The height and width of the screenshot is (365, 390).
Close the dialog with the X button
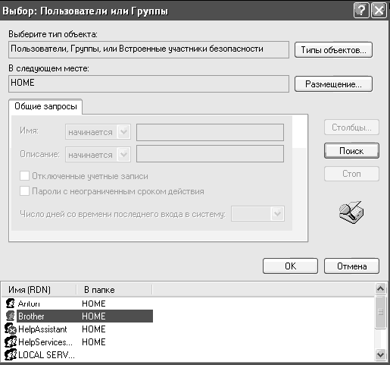point(379,11)
